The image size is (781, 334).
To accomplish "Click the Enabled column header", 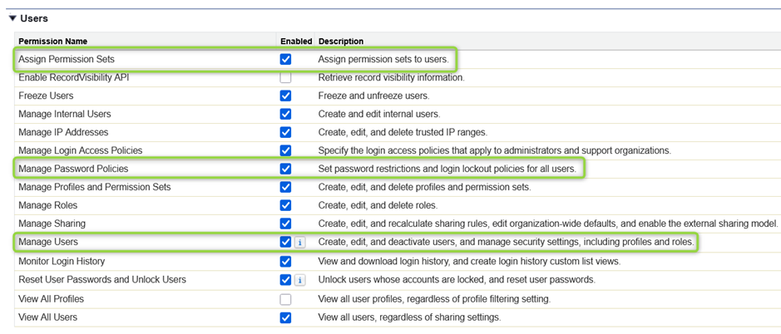I will (295, 42).
